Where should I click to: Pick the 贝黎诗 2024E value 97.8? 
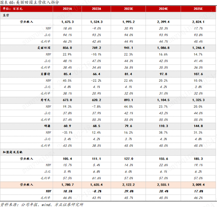pos(163,74)
